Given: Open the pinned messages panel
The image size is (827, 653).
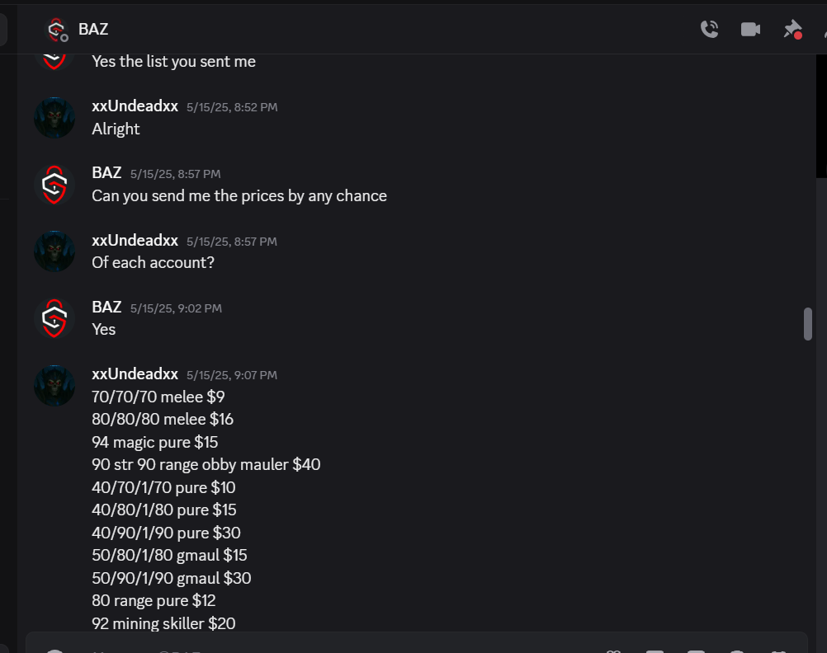Looking at the screenshot, I should click(x=792, y=29).
